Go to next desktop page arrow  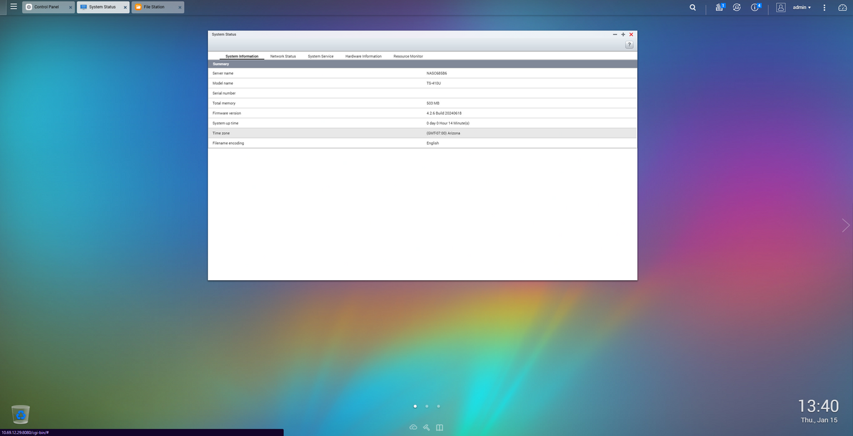pyautogui.click(x=846, y=225)
